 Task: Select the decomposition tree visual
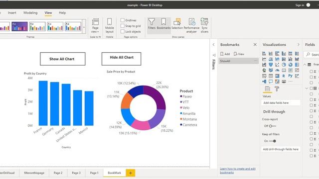(264, 82)
